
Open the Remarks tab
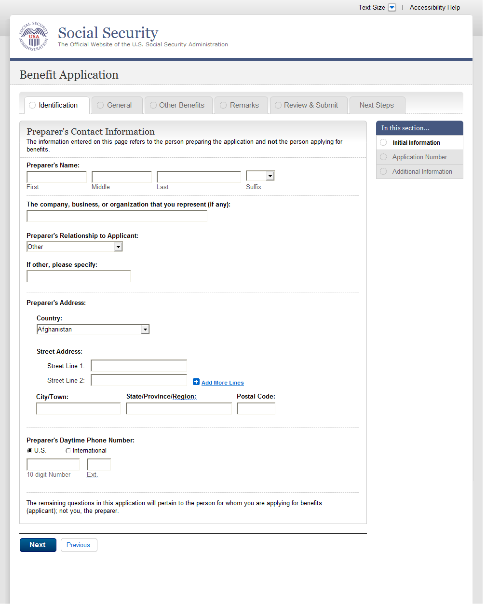241,105
